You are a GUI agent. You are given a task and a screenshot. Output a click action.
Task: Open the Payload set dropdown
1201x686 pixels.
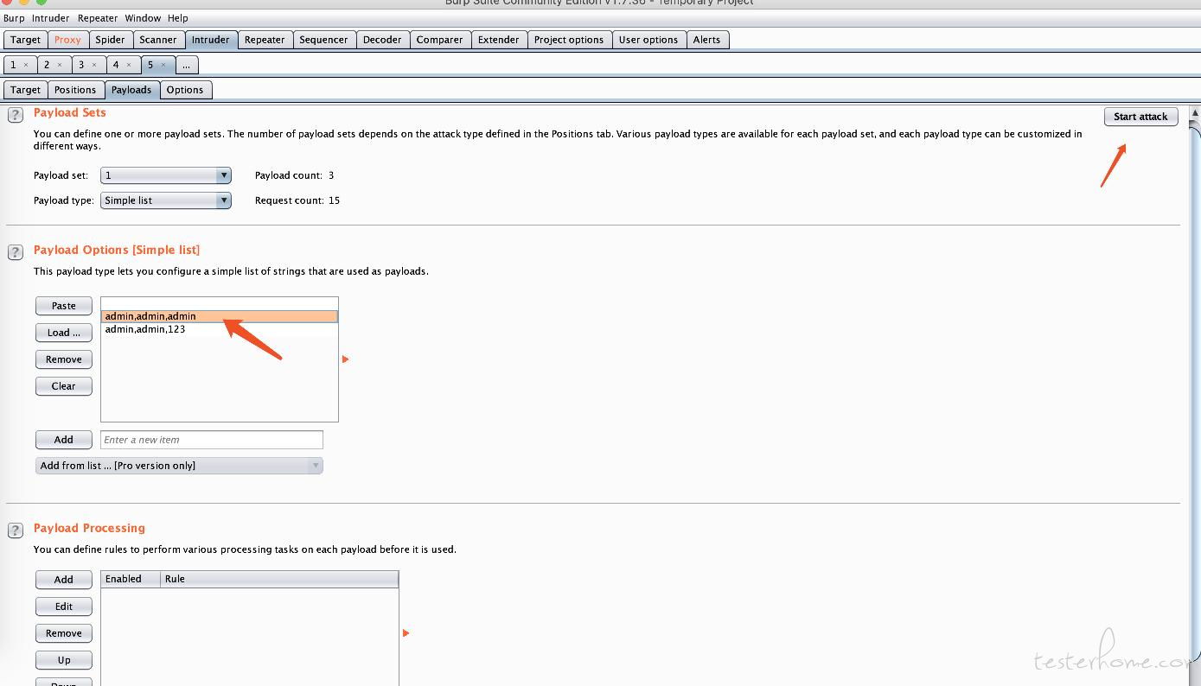166,175
